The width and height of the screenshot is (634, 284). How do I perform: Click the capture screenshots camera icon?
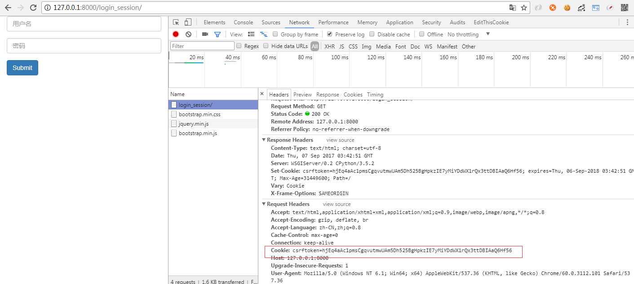205,34
